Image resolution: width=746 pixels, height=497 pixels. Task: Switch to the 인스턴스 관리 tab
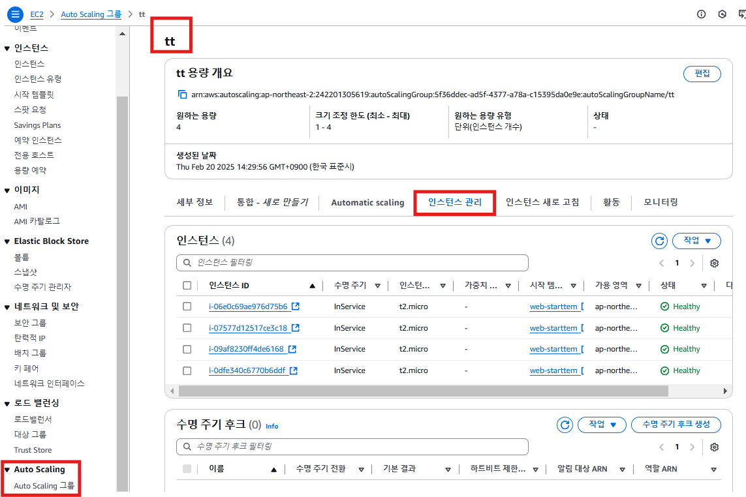[455, 202]
